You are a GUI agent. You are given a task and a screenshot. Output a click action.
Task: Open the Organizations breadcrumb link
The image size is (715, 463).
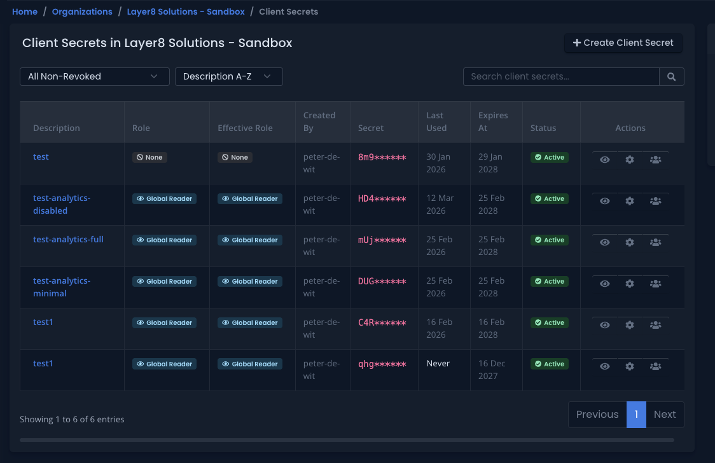(x=82, y=12)
